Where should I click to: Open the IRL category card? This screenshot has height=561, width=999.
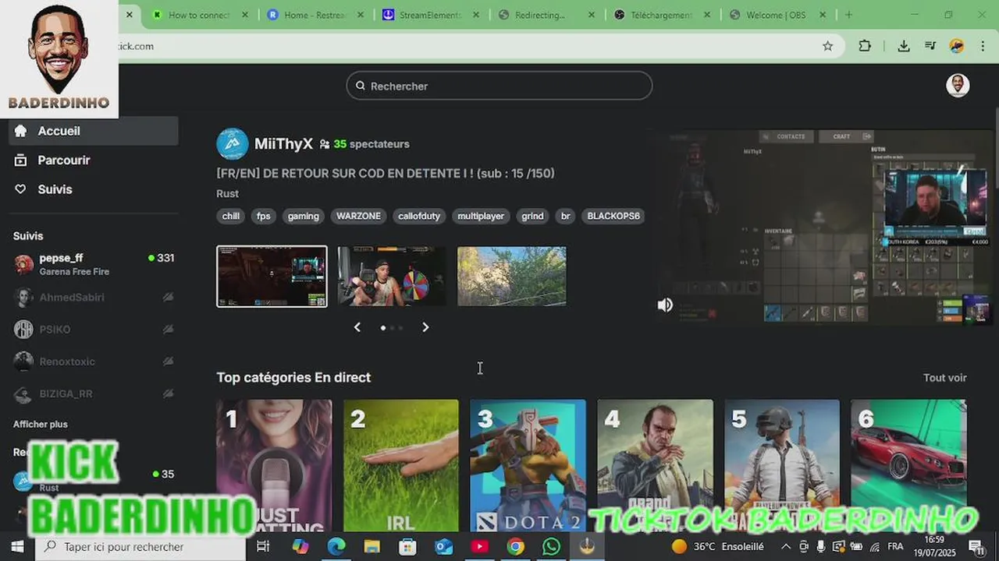pyautogui.click(x=401, y=466)
